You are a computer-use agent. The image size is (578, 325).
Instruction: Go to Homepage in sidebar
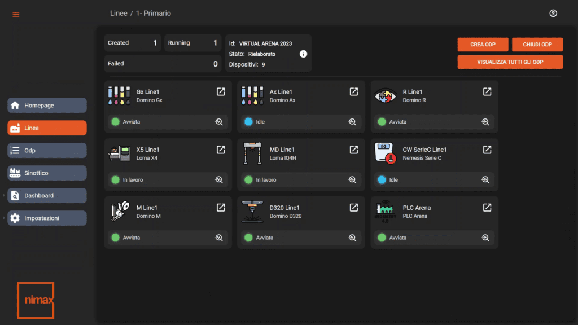pyautogui.click(x=47, y=106)
